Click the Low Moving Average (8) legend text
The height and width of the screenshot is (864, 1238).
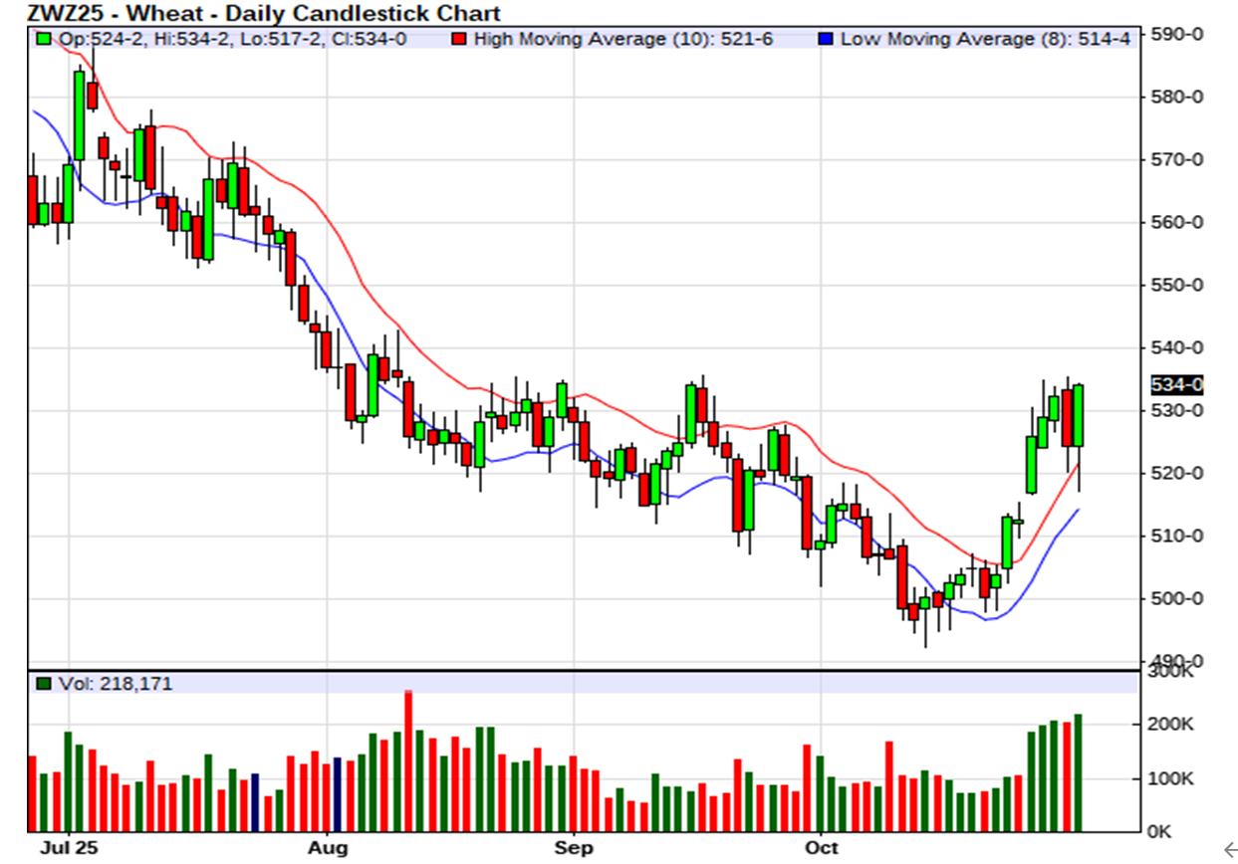(x=985, y=40)
